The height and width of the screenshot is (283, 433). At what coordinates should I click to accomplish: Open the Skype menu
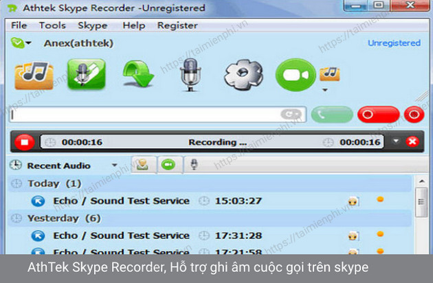point(93,25)
